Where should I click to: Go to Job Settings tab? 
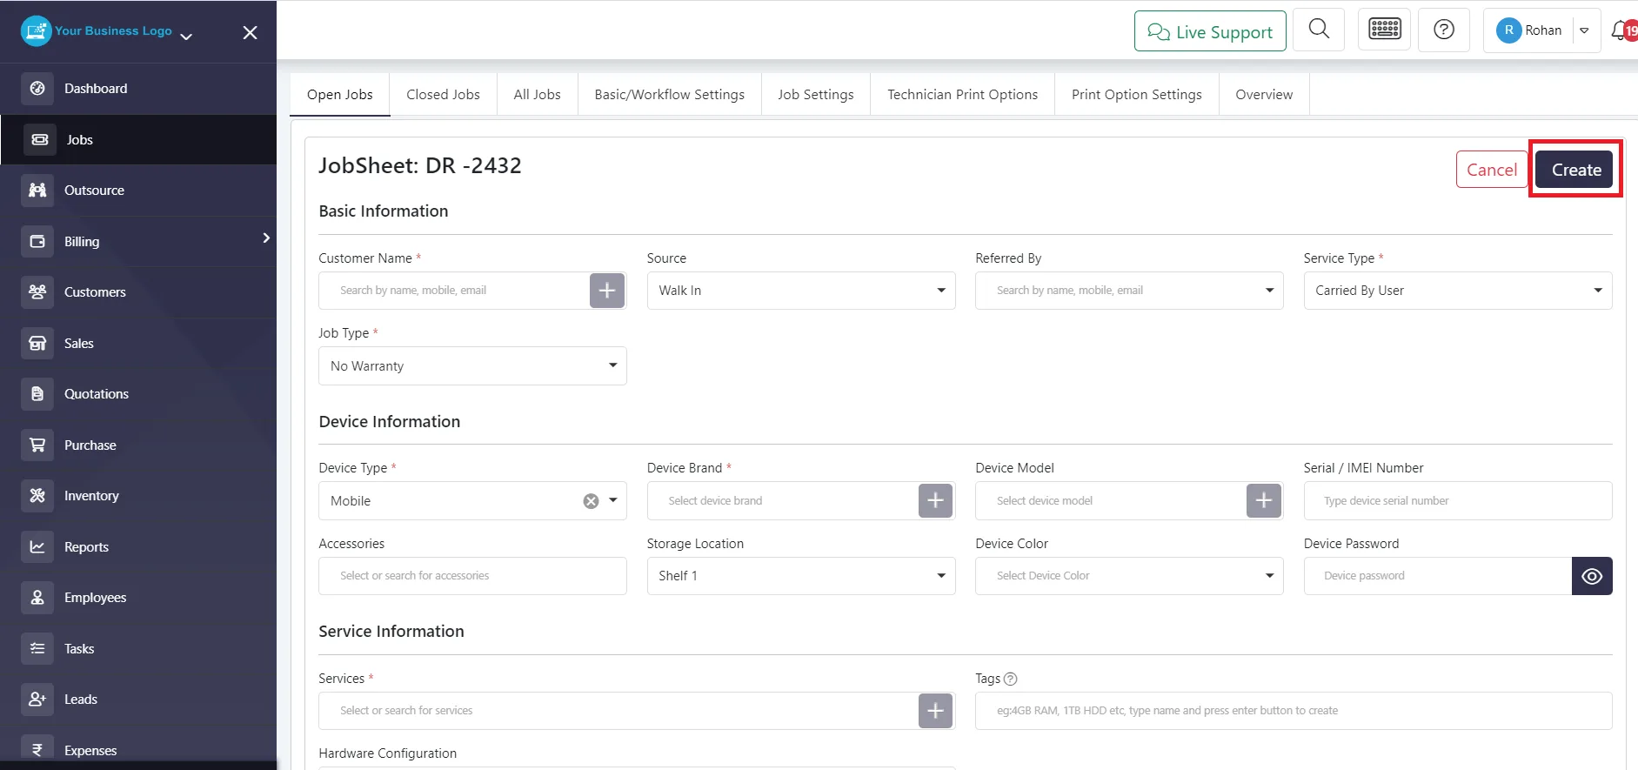click(x=816, y=95)
